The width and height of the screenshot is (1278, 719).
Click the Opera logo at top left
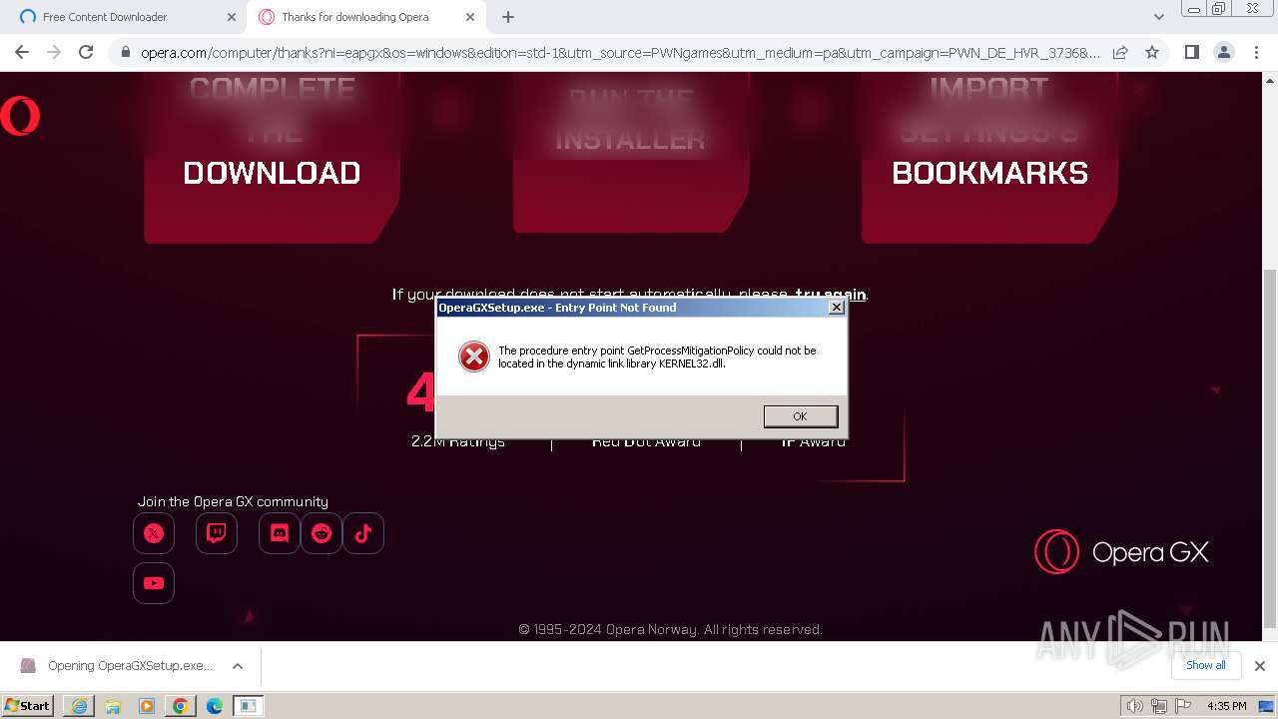[20, 116]
